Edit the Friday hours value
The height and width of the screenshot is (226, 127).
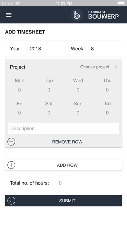pos(19,113)
